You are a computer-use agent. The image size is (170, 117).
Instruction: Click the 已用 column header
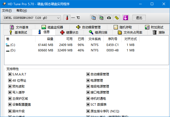click(80, 39)
